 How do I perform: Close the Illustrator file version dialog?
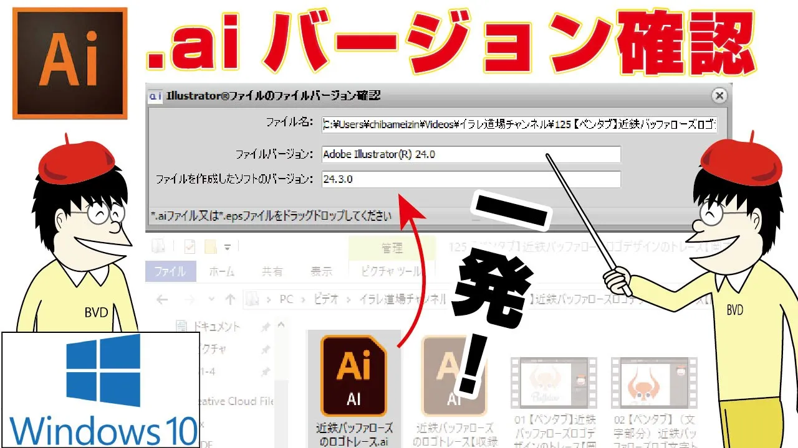719,96
